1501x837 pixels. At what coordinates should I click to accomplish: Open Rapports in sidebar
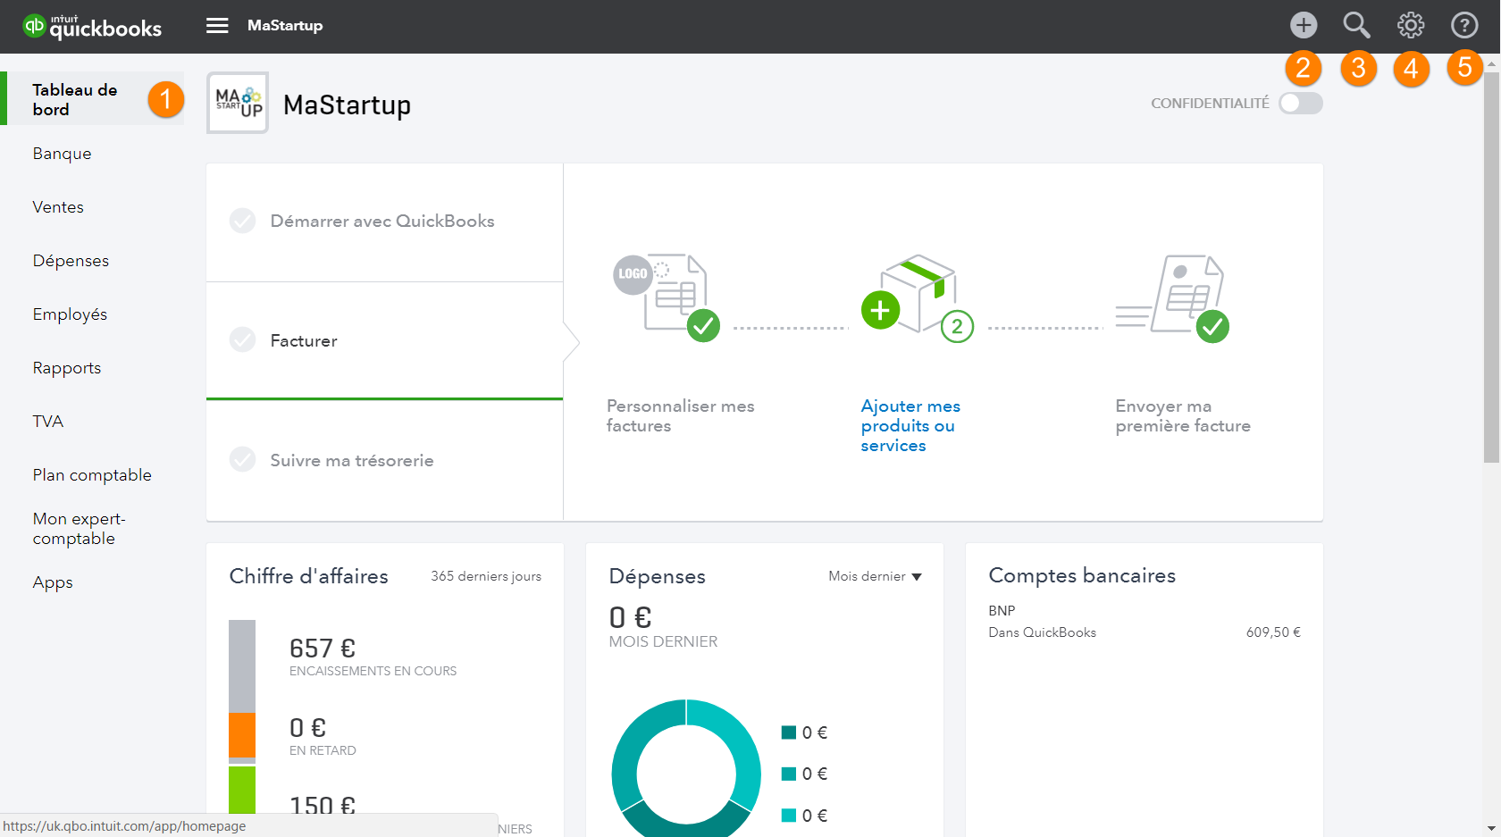coord(67,368)
